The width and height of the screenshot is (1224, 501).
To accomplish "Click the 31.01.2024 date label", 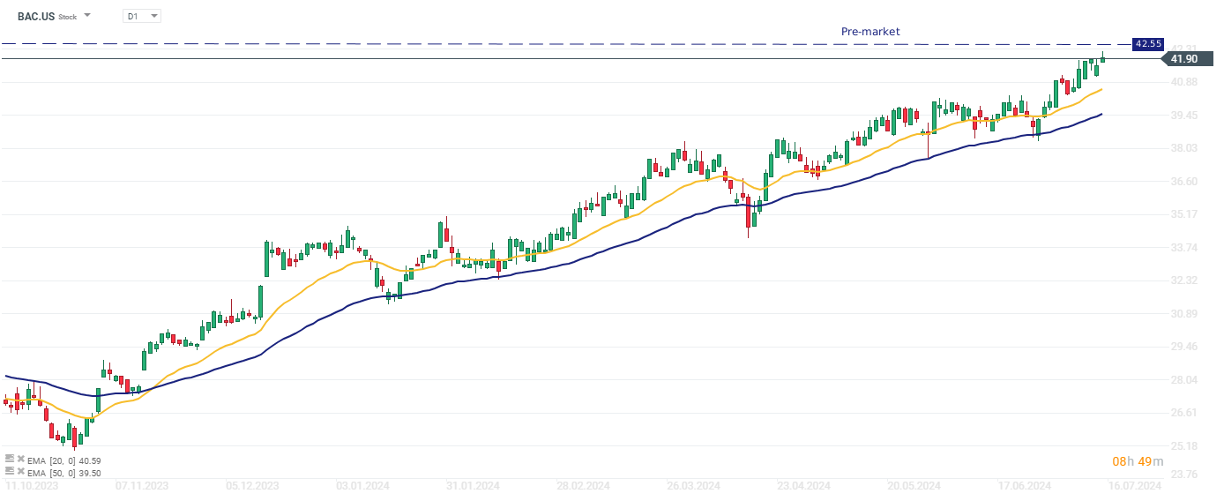I will (x=473, y=486).
